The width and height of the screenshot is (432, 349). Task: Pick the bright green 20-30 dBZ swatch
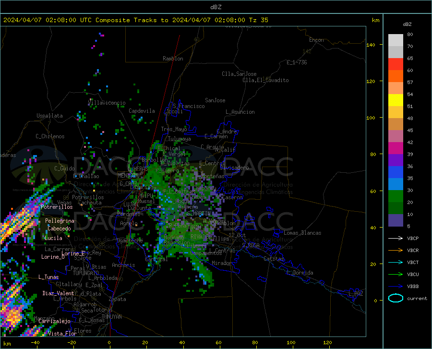(396, 196)
